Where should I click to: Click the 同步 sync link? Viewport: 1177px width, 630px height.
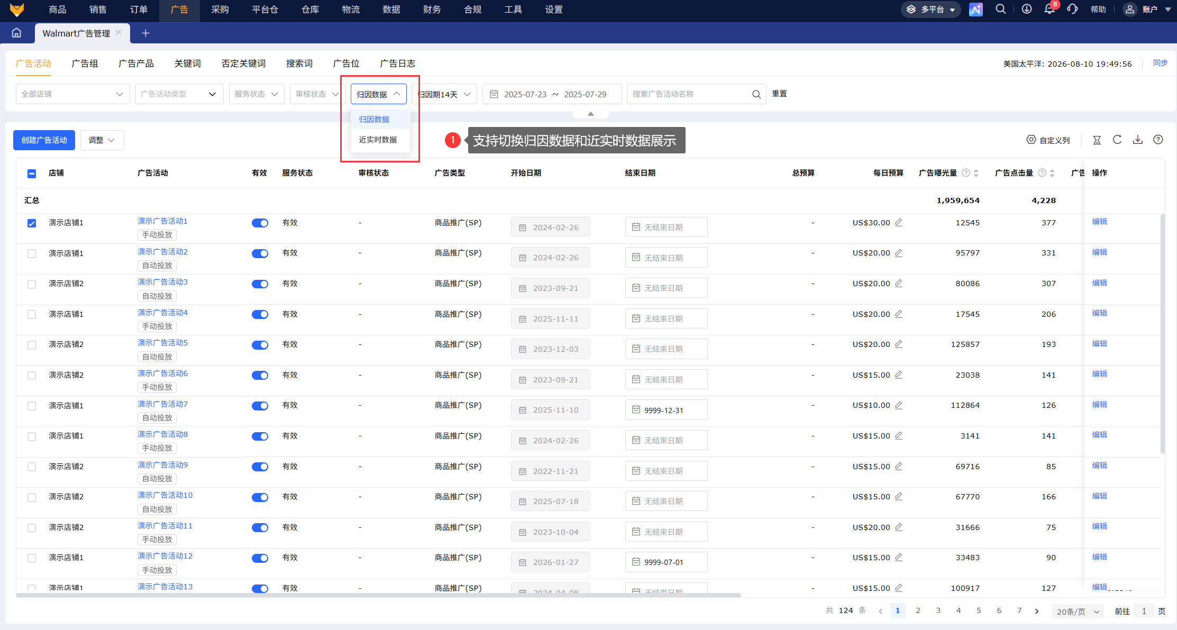(x=1160, y=63)
